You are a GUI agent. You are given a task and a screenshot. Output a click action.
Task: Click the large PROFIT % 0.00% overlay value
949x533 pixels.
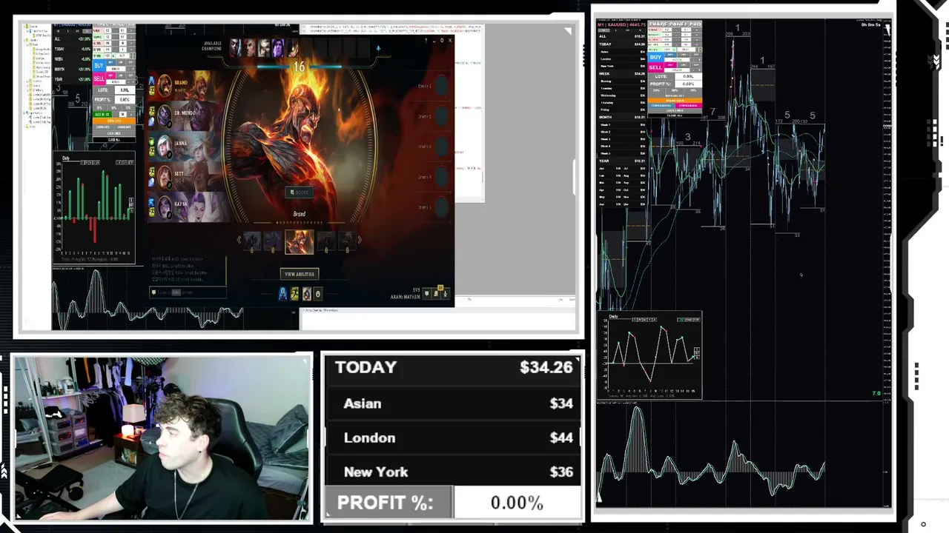click(517, 503)
